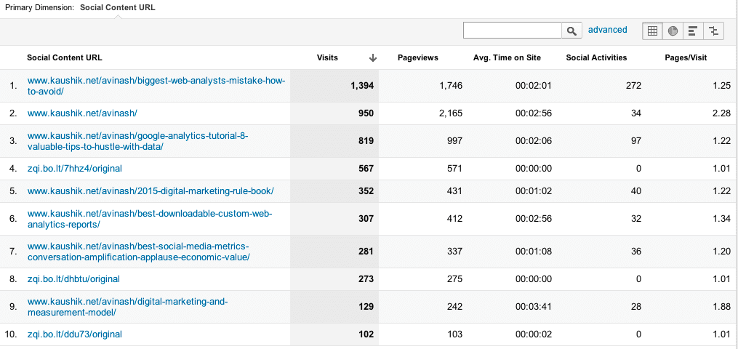Click inside the table search box
This screenshot has height=349, width=738.
513,31
